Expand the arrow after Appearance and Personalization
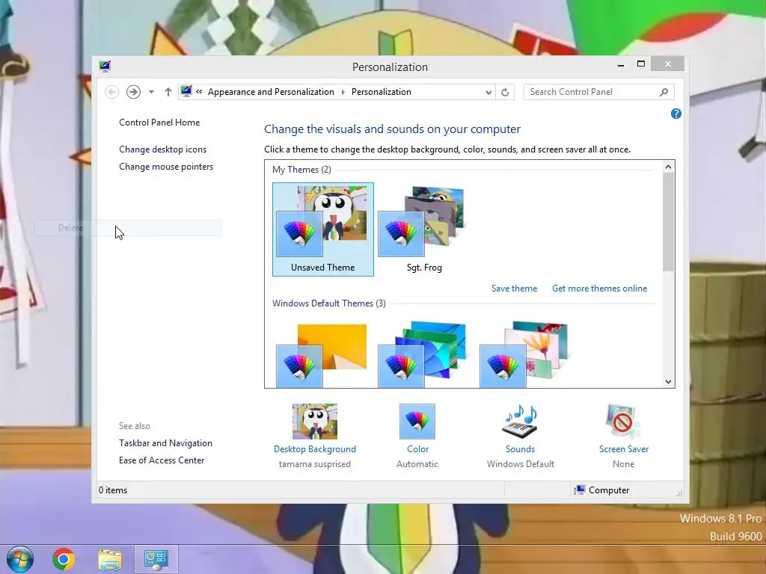 (x=343, y=92)
